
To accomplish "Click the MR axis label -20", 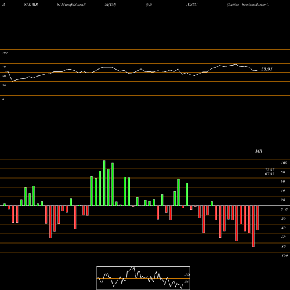I will point(283,219).
